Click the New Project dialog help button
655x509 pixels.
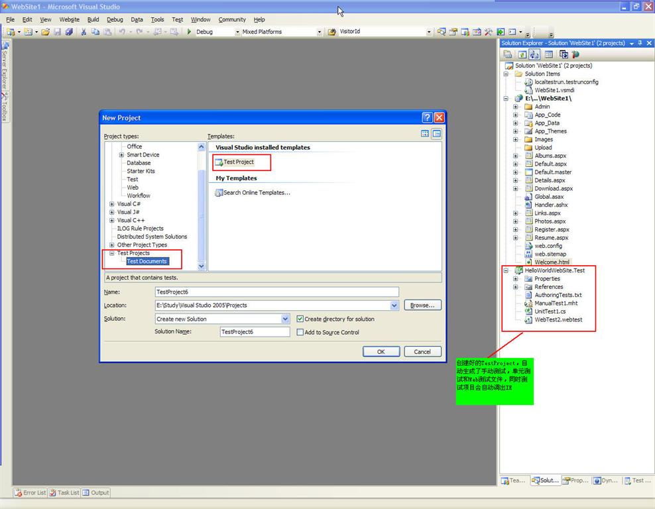point(427,118)
